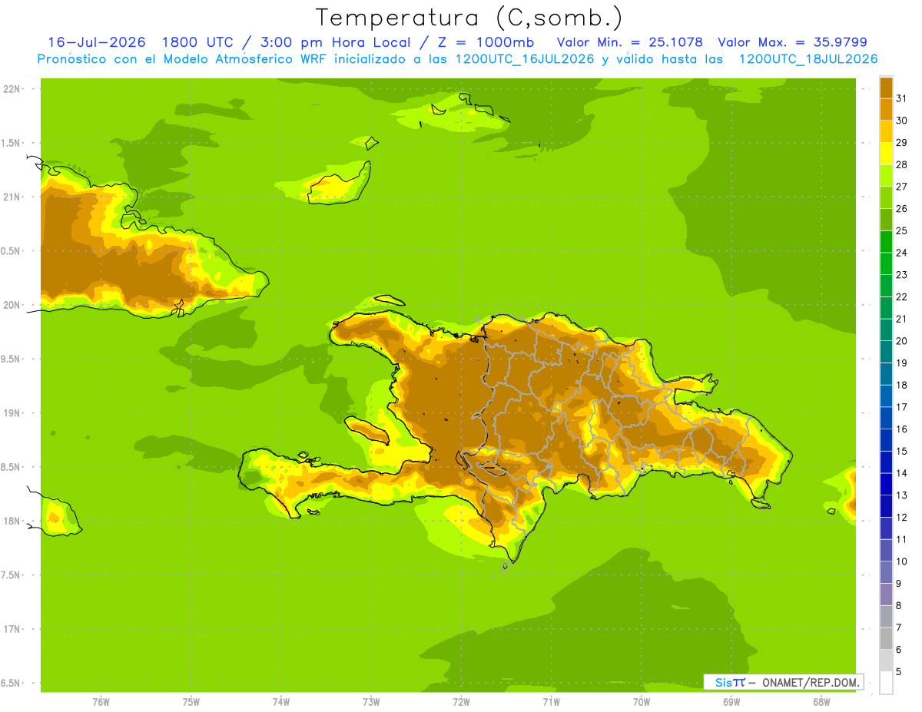Click the Valor Min. = 25.1078 readout
This screenshot has width=922, height=712.
pos(629,42)
